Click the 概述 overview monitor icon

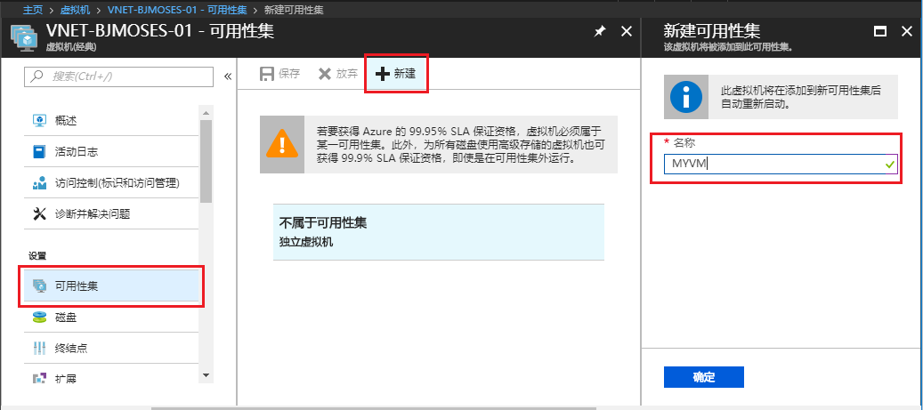(x=39, y=121)
